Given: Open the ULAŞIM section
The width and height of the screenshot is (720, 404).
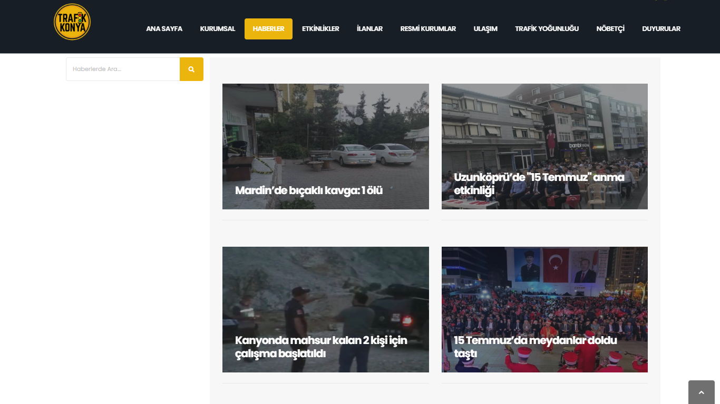Looking at the screenshot, I should (x=485, y=29).
